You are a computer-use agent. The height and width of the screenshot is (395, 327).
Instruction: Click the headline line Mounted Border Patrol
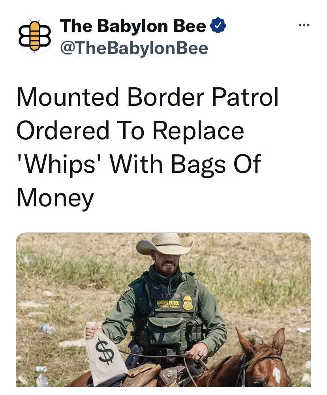pyautogui.click(x=148, y=97)
